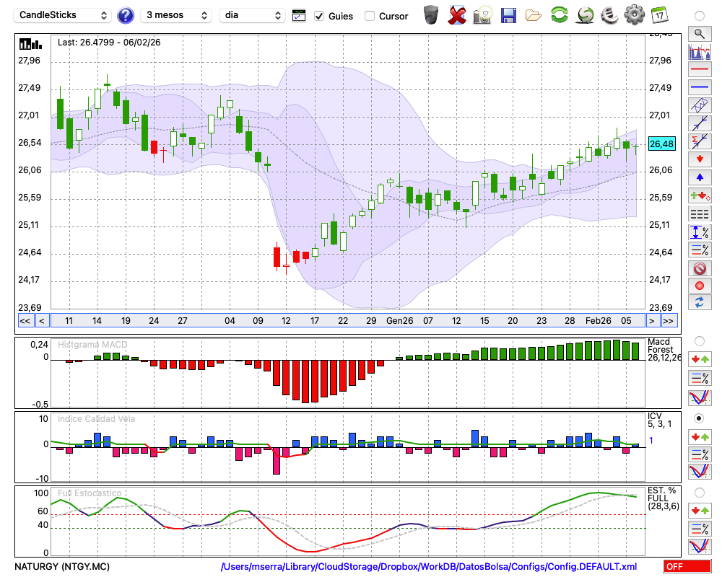Select the magnifier zoom tool
722x577 pixels.
pos(700,34)
